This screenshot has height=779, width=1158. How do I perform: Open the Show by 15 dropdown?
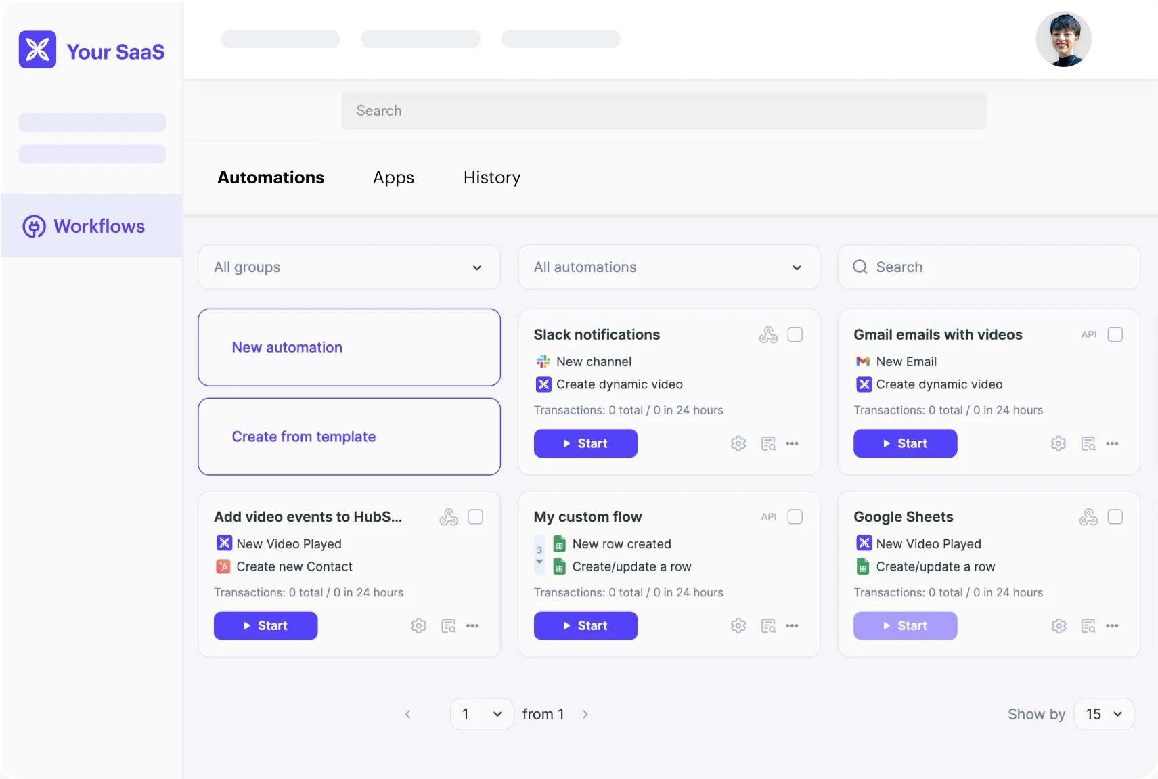coord(1104,714)
